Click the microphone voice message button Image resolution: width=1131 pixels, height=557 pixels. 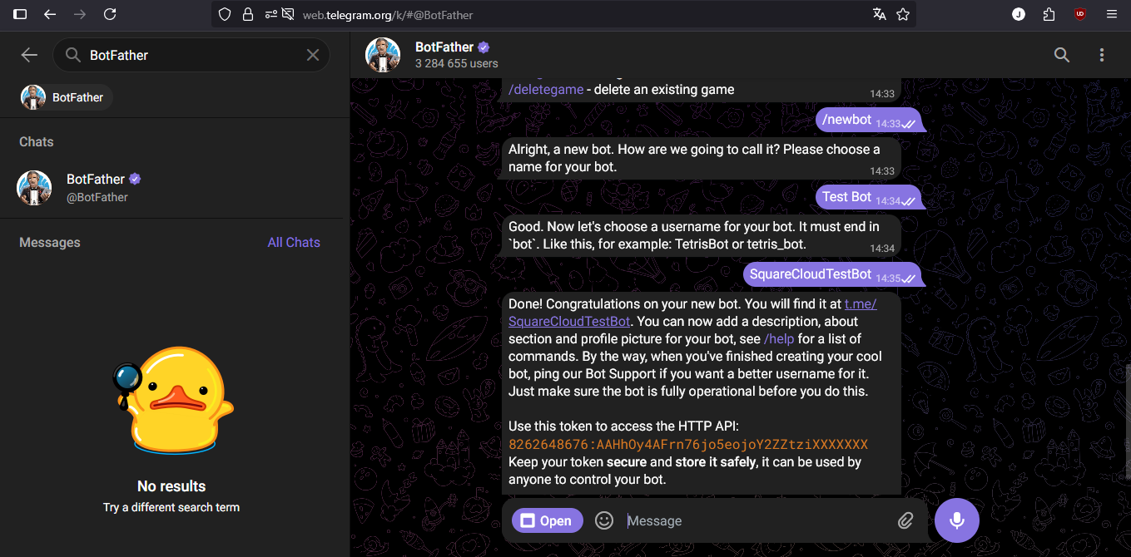[x=957, y=520]
